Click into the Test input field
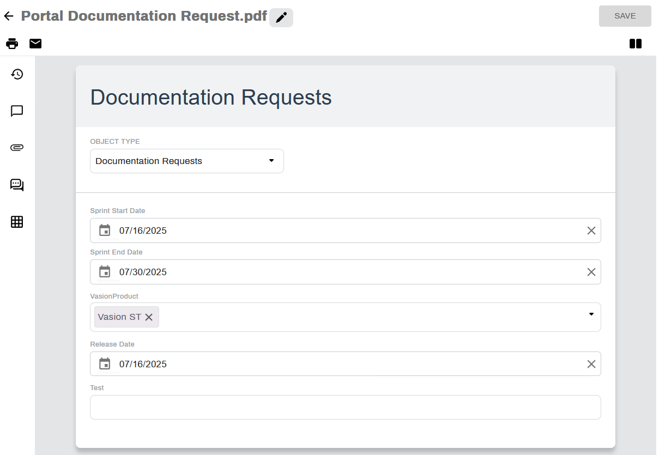The image size is (659, 455). (346, 408)
